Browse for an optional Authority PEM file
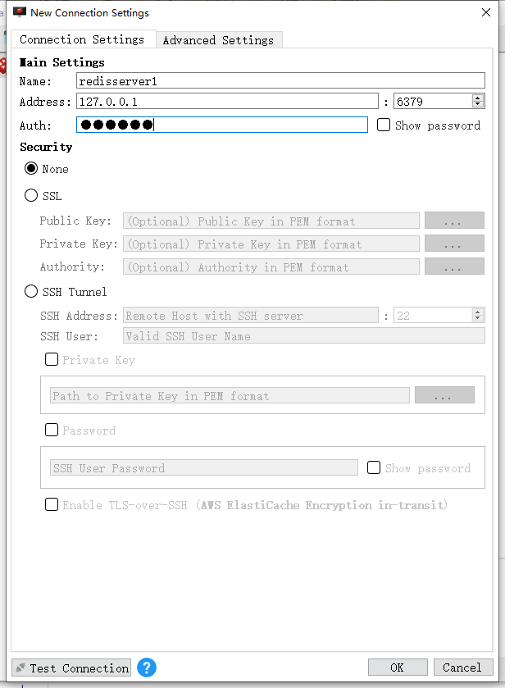Viewport: 505px width, 688px height. point(454,267)
